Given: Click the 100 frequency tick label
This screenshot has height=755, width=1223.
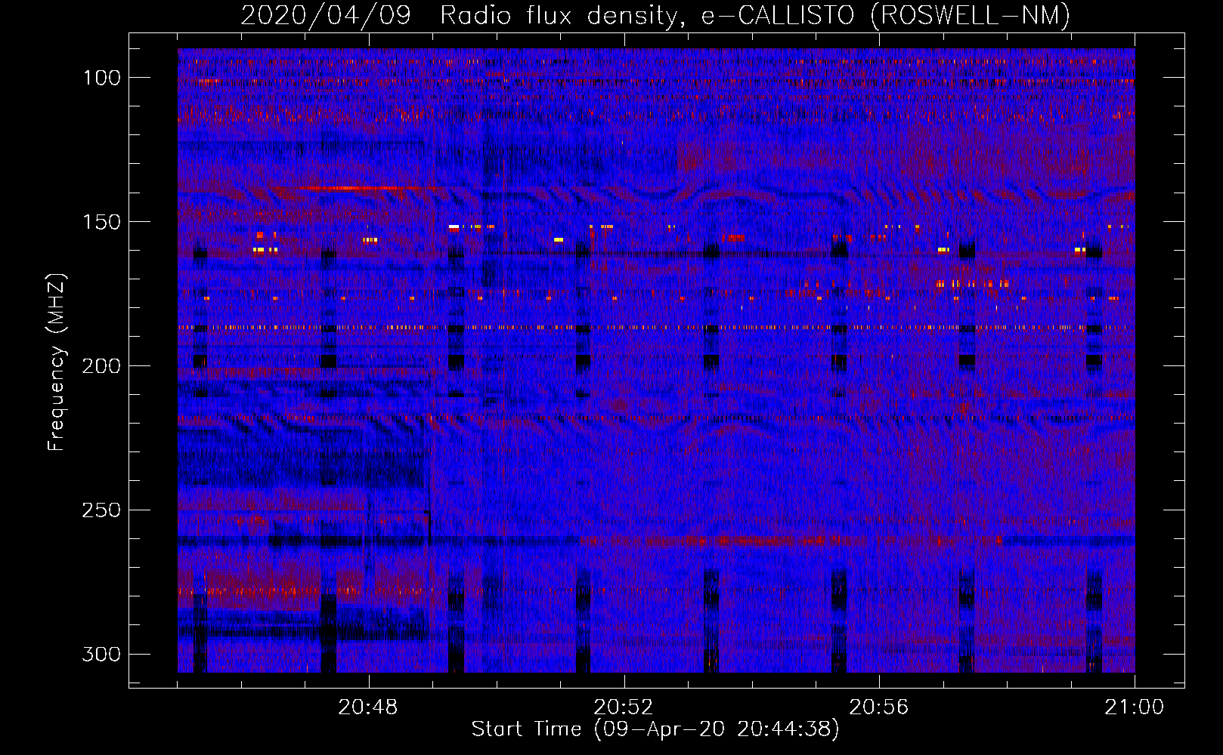Looking at the screenshot, I should (102, 78).
